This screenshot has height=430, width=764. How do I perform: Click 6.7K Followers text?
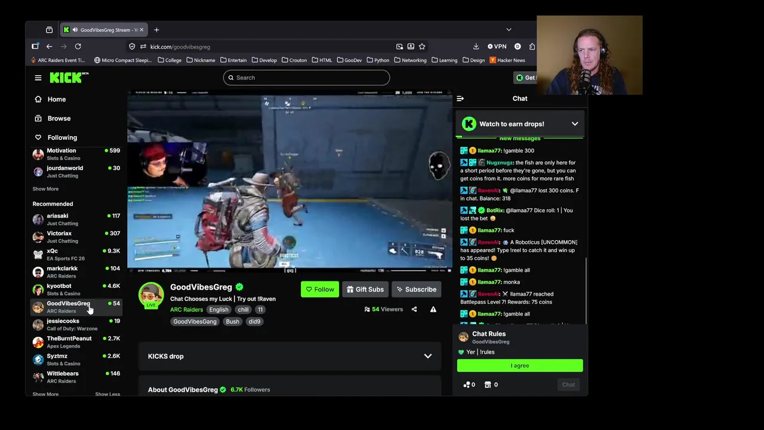(x=250, y=390)
